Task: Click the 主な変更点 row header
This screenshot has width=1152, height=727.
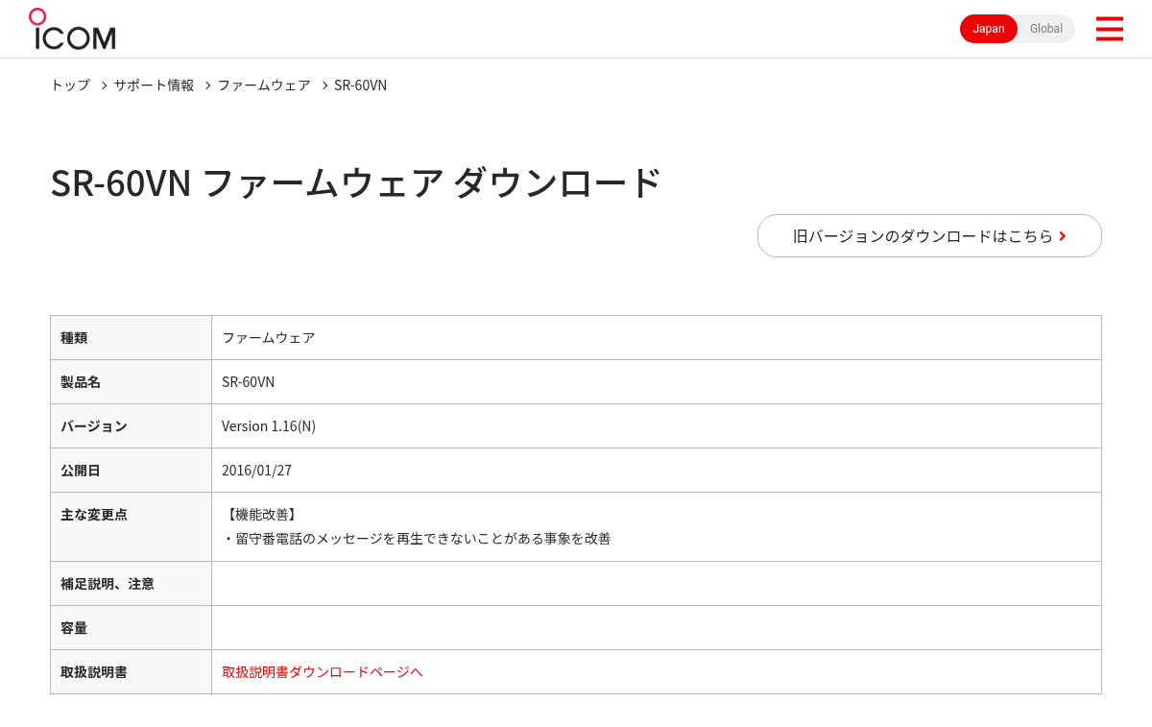Action: [x=131, y=526]
